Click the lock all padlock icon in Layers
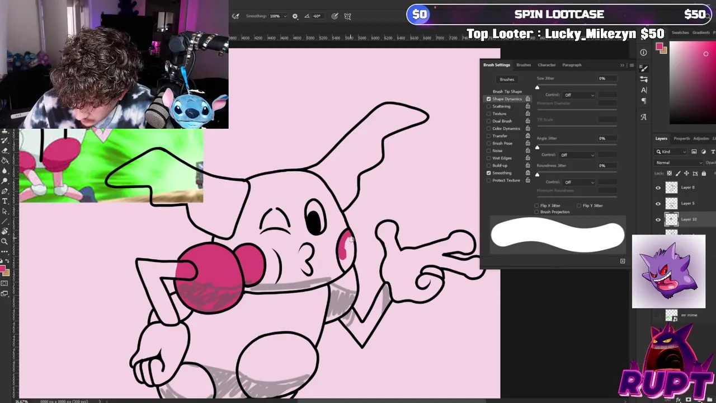Viewport: 716px width, 403px height. (x=704, y=174)
